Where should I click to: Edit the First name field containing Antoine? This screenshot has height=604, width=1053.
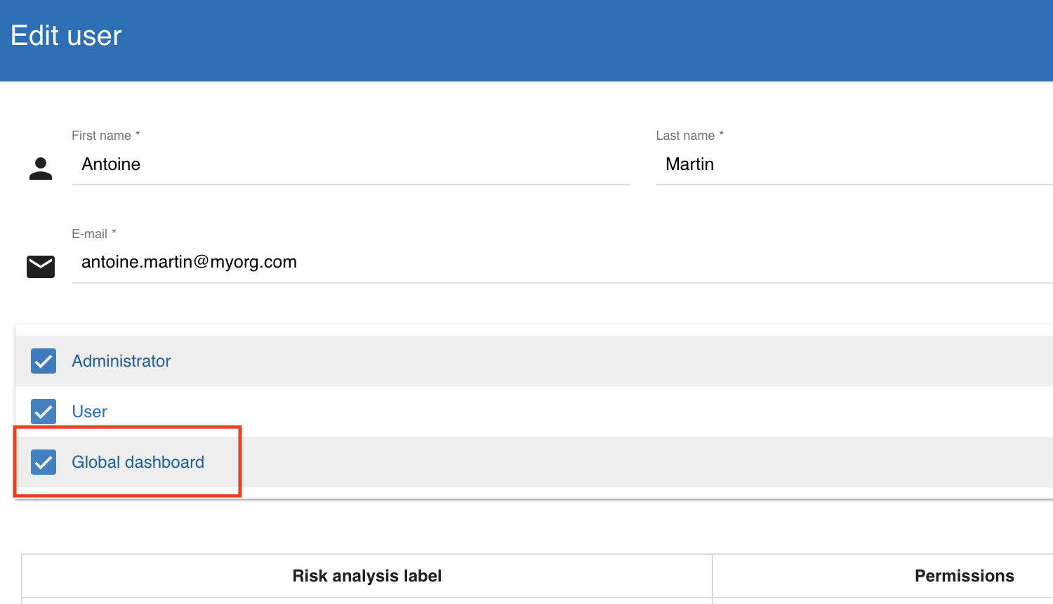click(351, 164)
